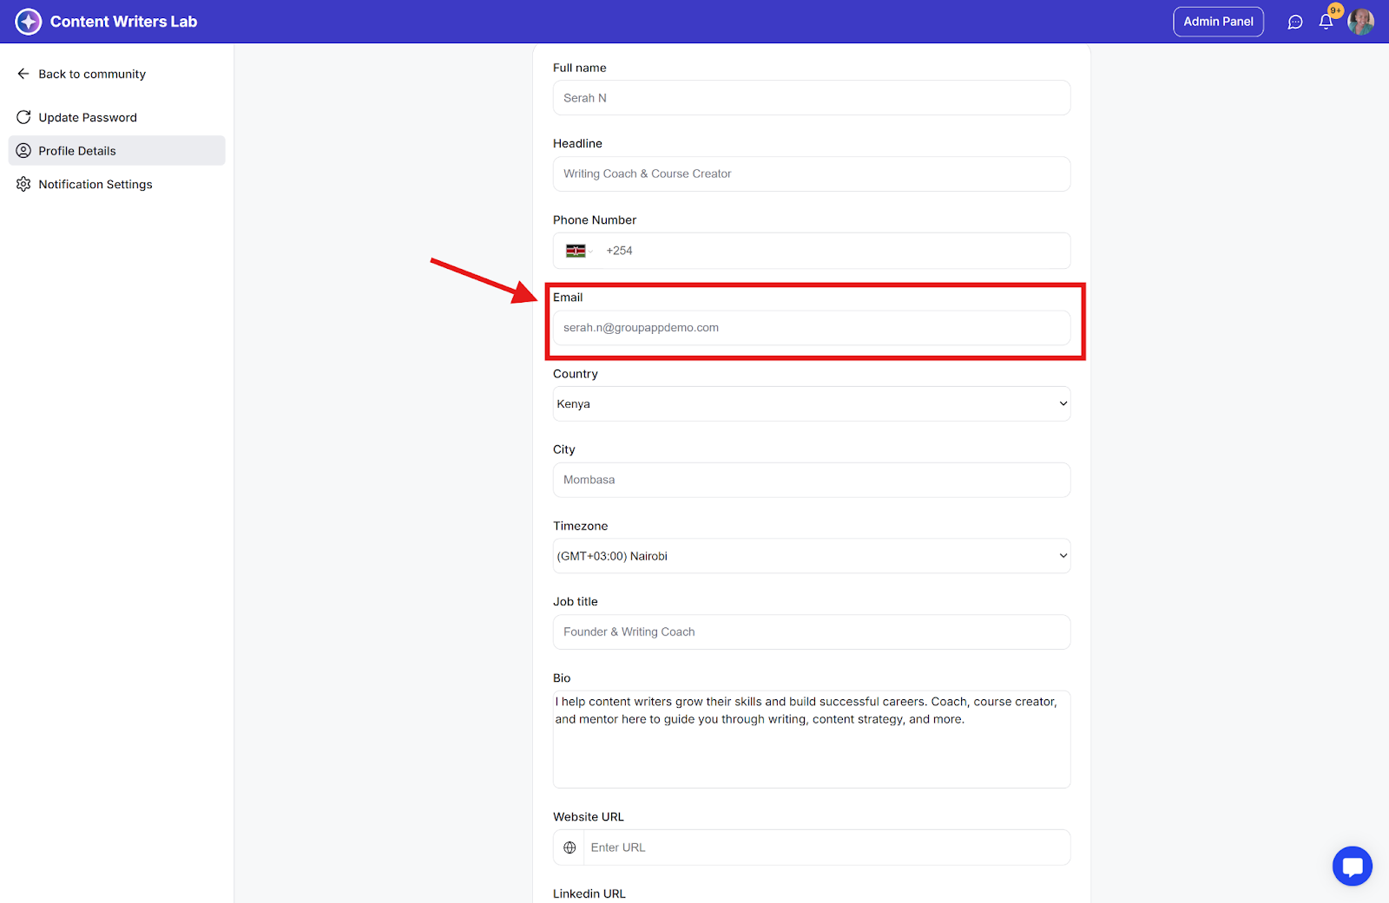Open the Timezone dropdown
The width and height of the screenshot is (1389, 903).
tap(812, 556)
